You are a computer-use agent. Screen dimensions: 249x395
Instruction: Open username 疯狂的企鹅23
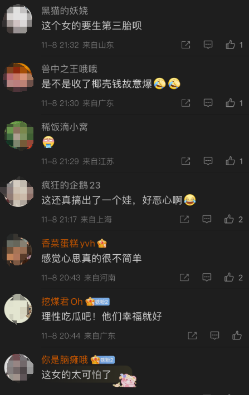tap(71, 185)
